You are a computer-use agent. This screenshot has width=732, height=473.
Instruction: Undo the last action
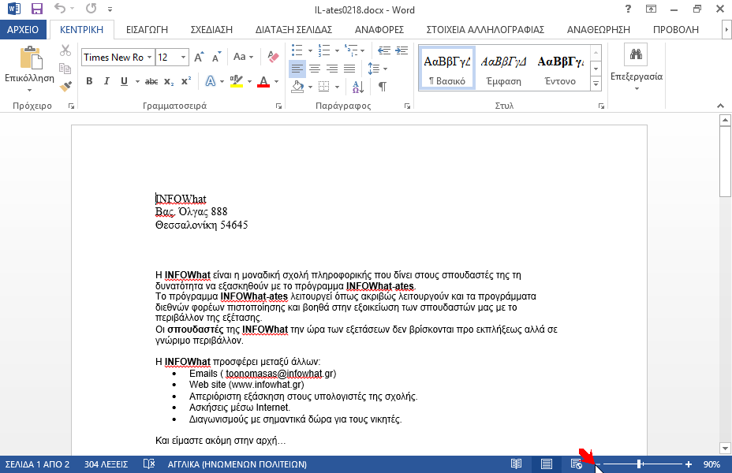pos(60,9)
